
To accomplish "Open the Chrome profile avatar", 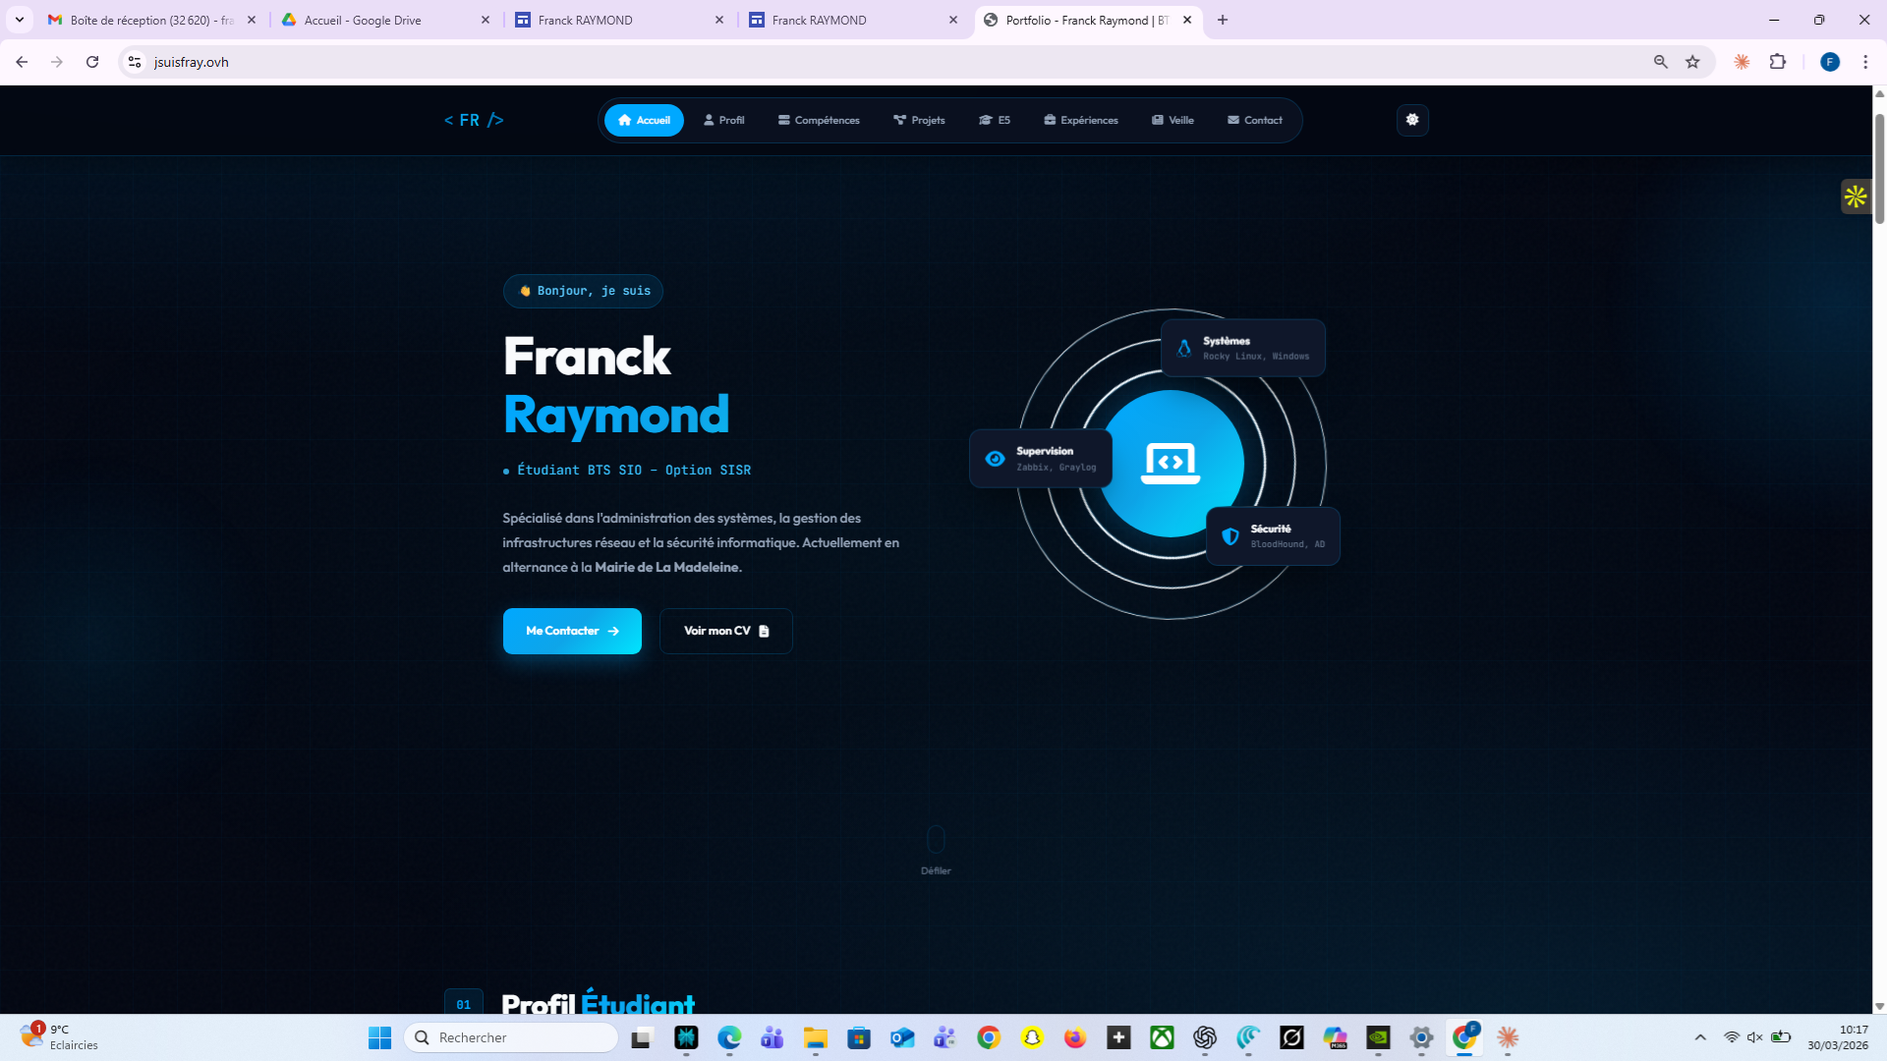I will point(1829,61).
